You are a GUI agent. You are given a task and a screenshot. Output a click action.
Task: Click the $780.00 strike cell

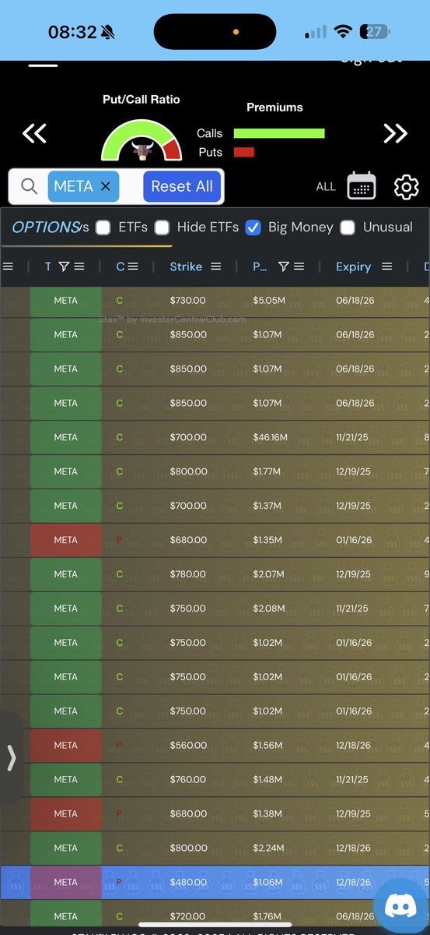click(188, 574)
